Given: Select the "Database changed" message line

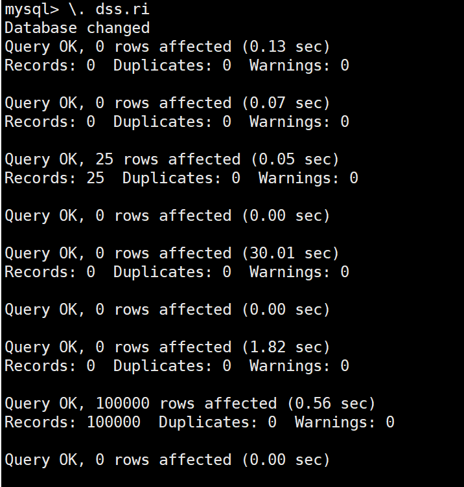Looking at the screenshot, I should pyautogui.click(x=77, y=28).
